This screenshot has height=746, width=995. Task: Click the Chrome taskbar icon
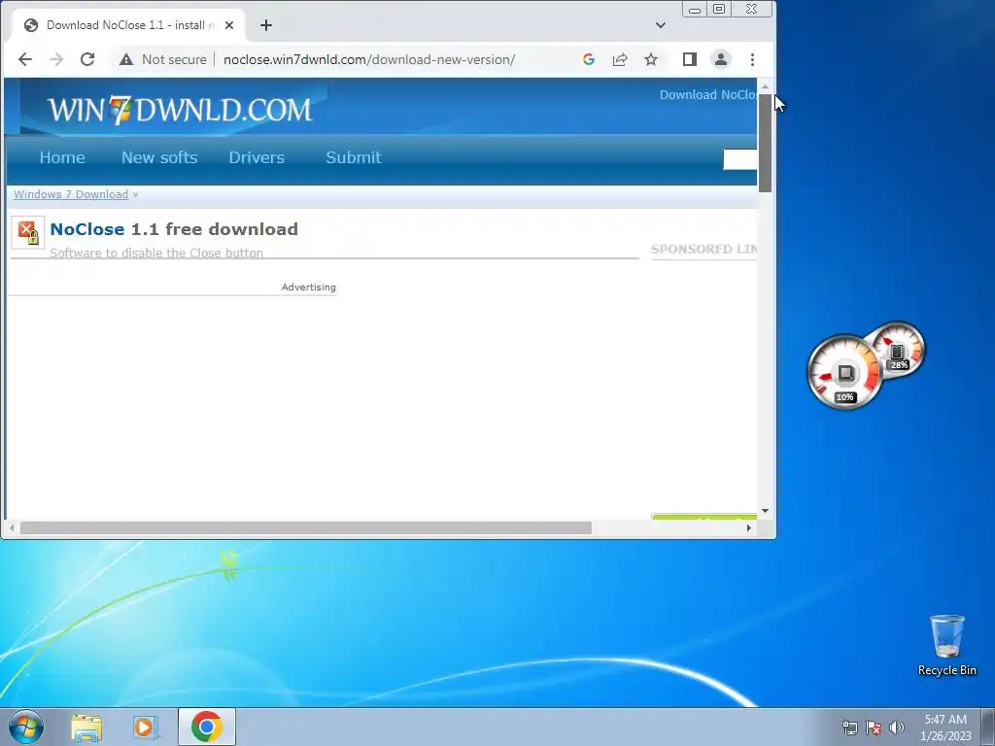click(207, 727)
